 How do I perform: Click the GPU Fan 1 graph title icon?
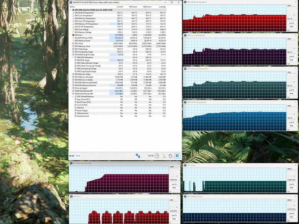(x=71, y=196)
